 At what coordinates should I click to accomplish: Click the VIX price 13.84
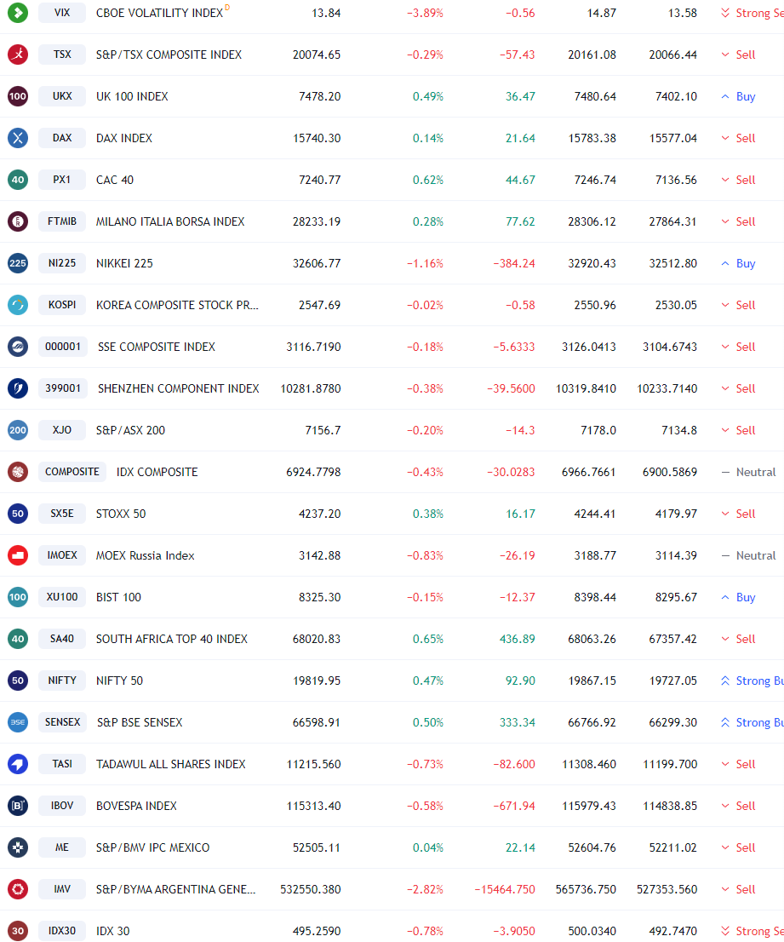[x=326, y=14]
